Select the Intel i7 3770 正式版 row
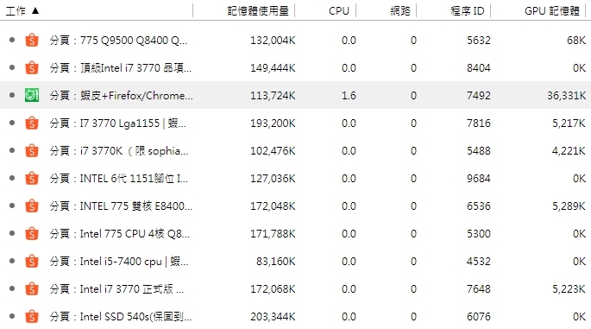591x329 pixels. point(295,288)
